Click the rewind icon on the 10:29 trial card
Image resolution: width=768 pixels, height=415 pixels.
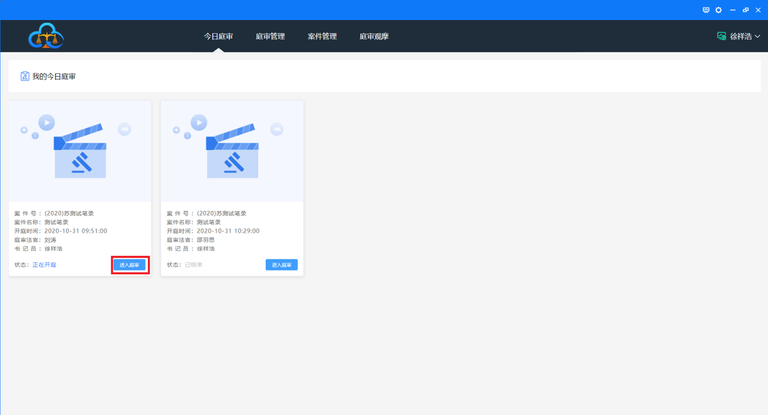pos(277,129)
